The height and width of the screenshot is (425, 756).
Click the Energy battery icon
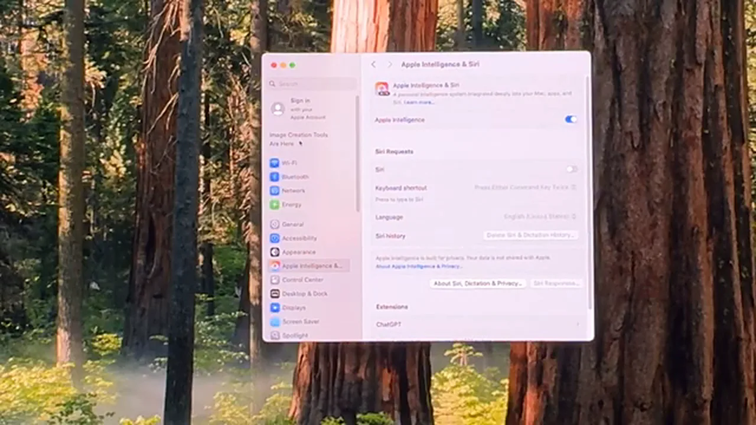pos(275,204)
